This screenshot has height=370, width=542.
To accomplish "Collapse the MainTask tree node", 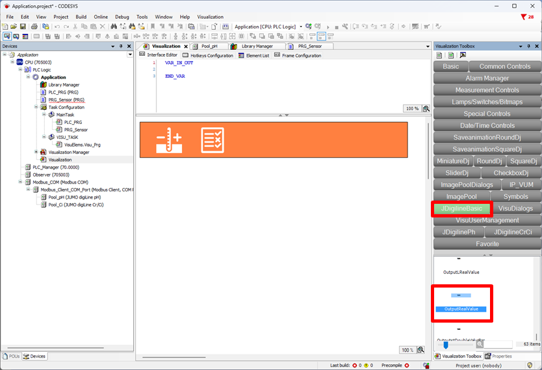I will click(44, 114).
